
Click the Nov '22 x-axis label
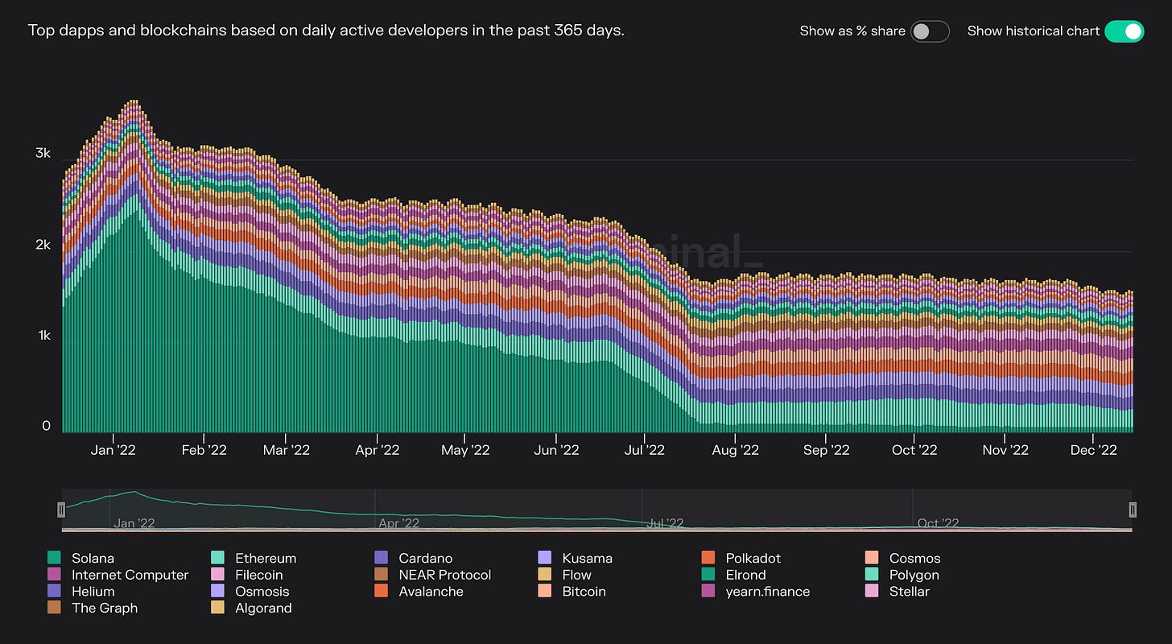[1006, 450]
